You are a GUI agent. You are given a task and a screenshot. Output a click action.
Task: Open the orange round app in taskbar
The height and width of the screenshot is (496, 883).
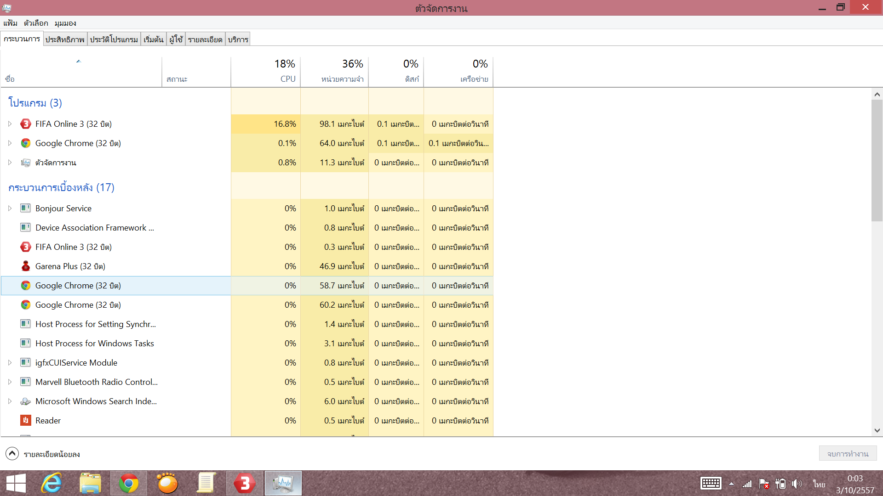click(x=167, y=483)
